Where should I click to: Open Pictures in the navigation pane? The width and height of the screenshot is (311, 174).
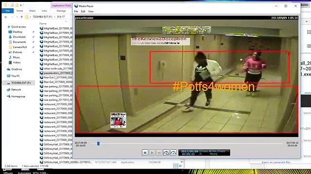click(17, 52)
